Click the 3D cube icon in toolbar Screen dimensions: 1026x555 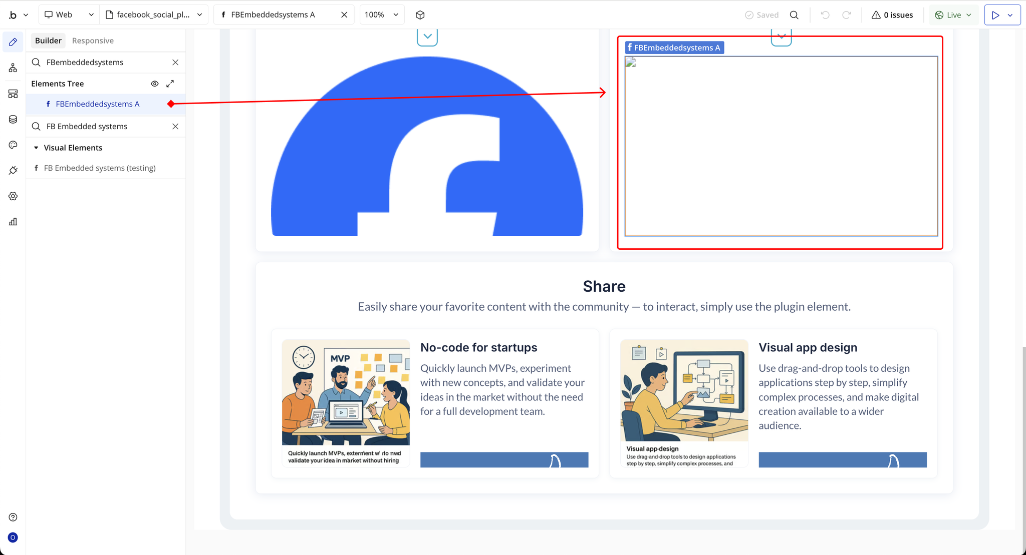point(420,15)
